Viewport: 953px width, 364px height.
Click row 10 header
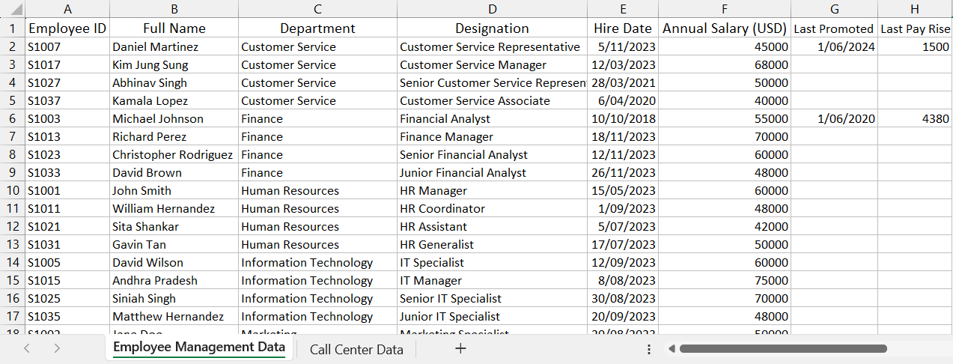(x=12, y=190)
